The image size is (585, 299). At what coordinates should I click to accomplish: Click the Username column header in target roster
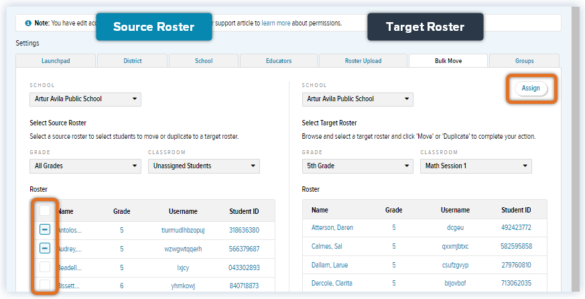(455, 210)
